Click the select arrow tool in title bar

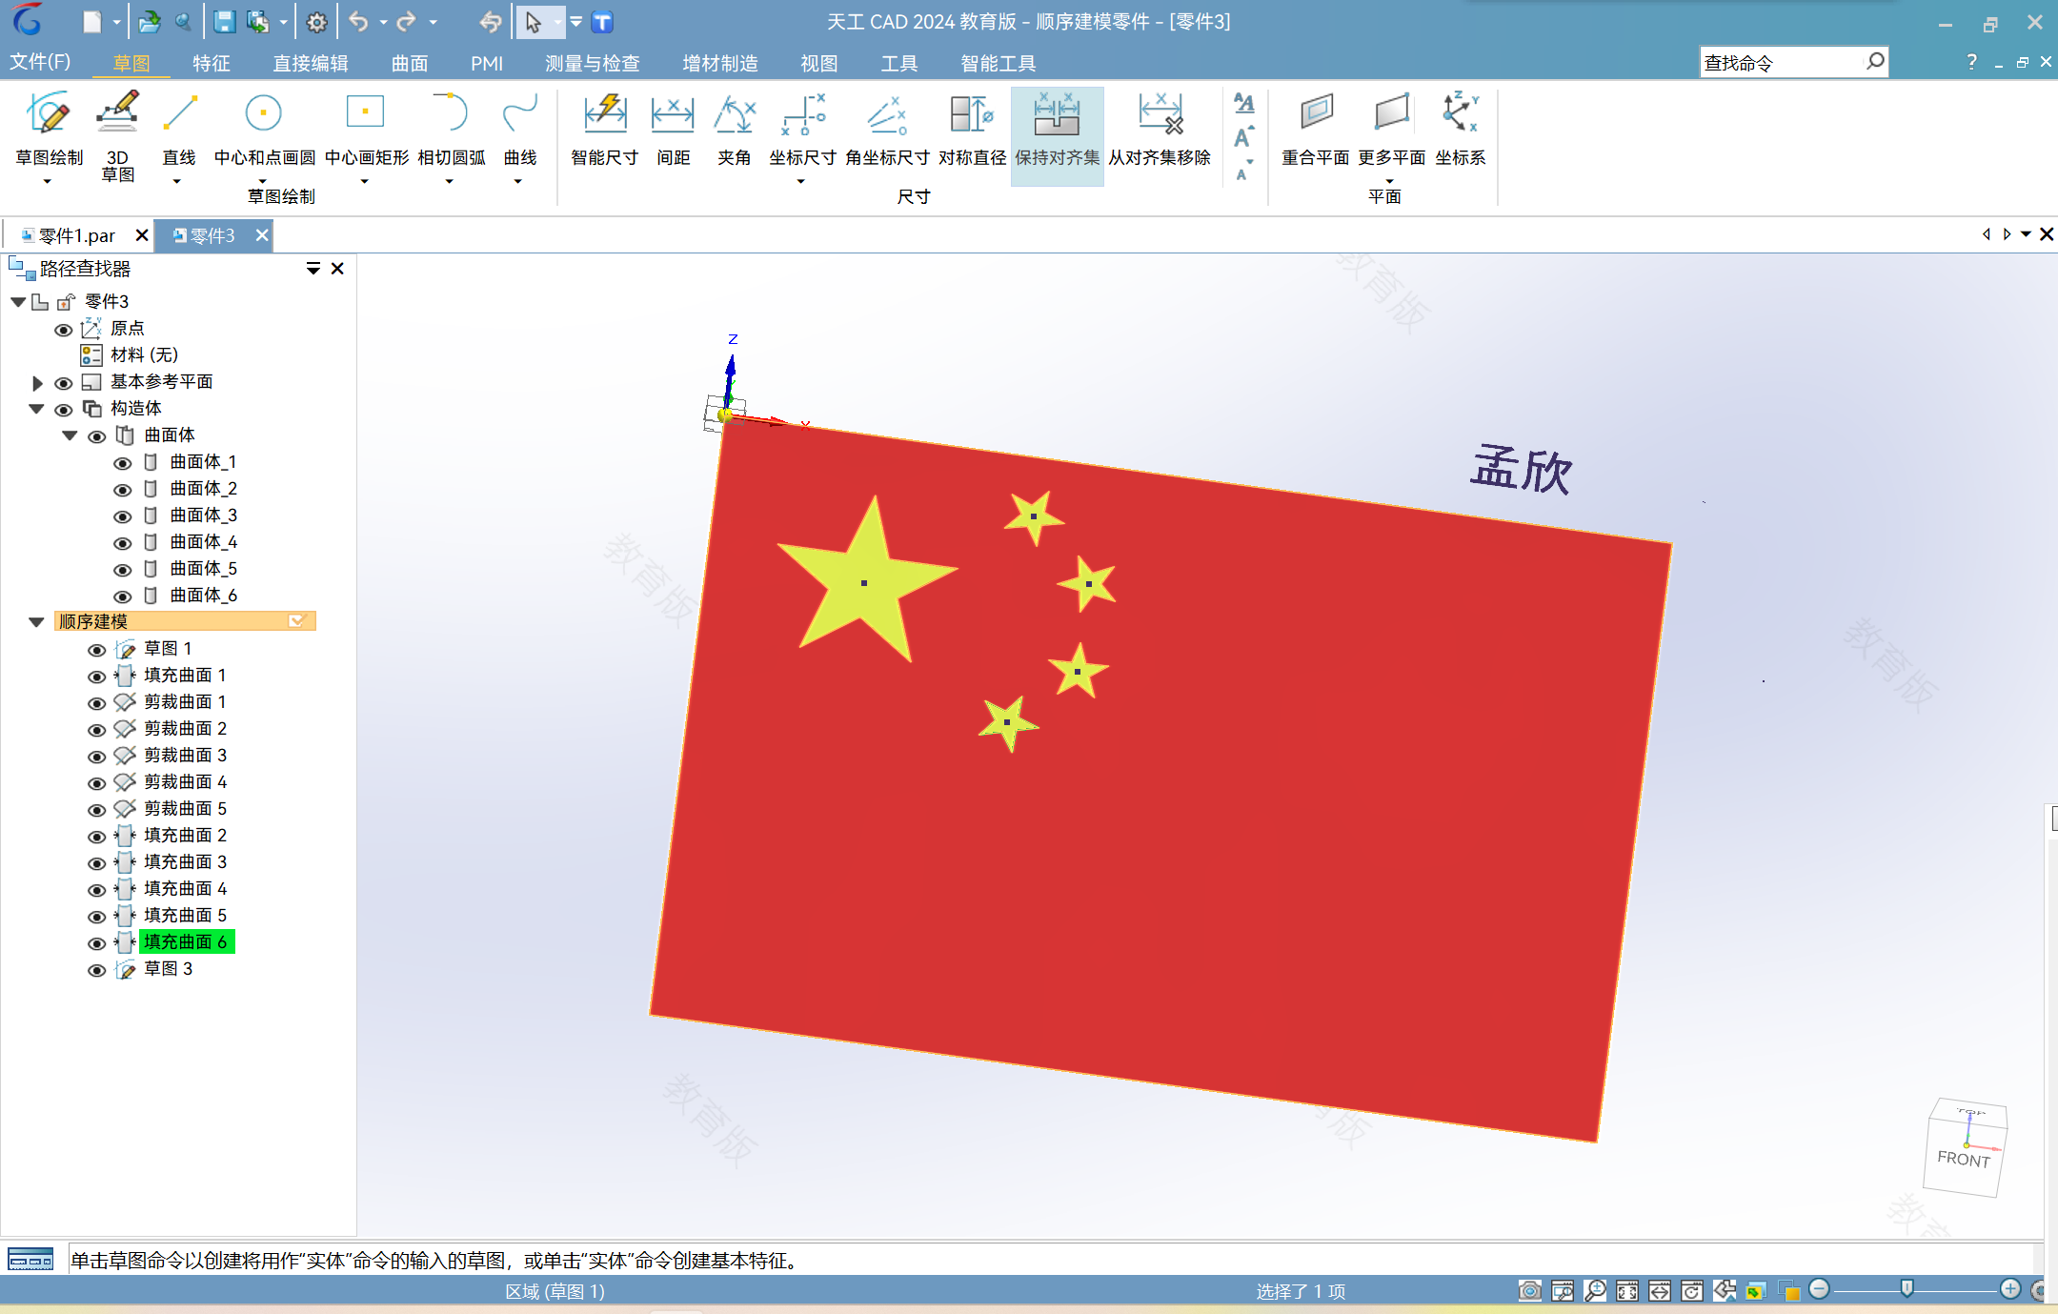click(x=533, y=22)
